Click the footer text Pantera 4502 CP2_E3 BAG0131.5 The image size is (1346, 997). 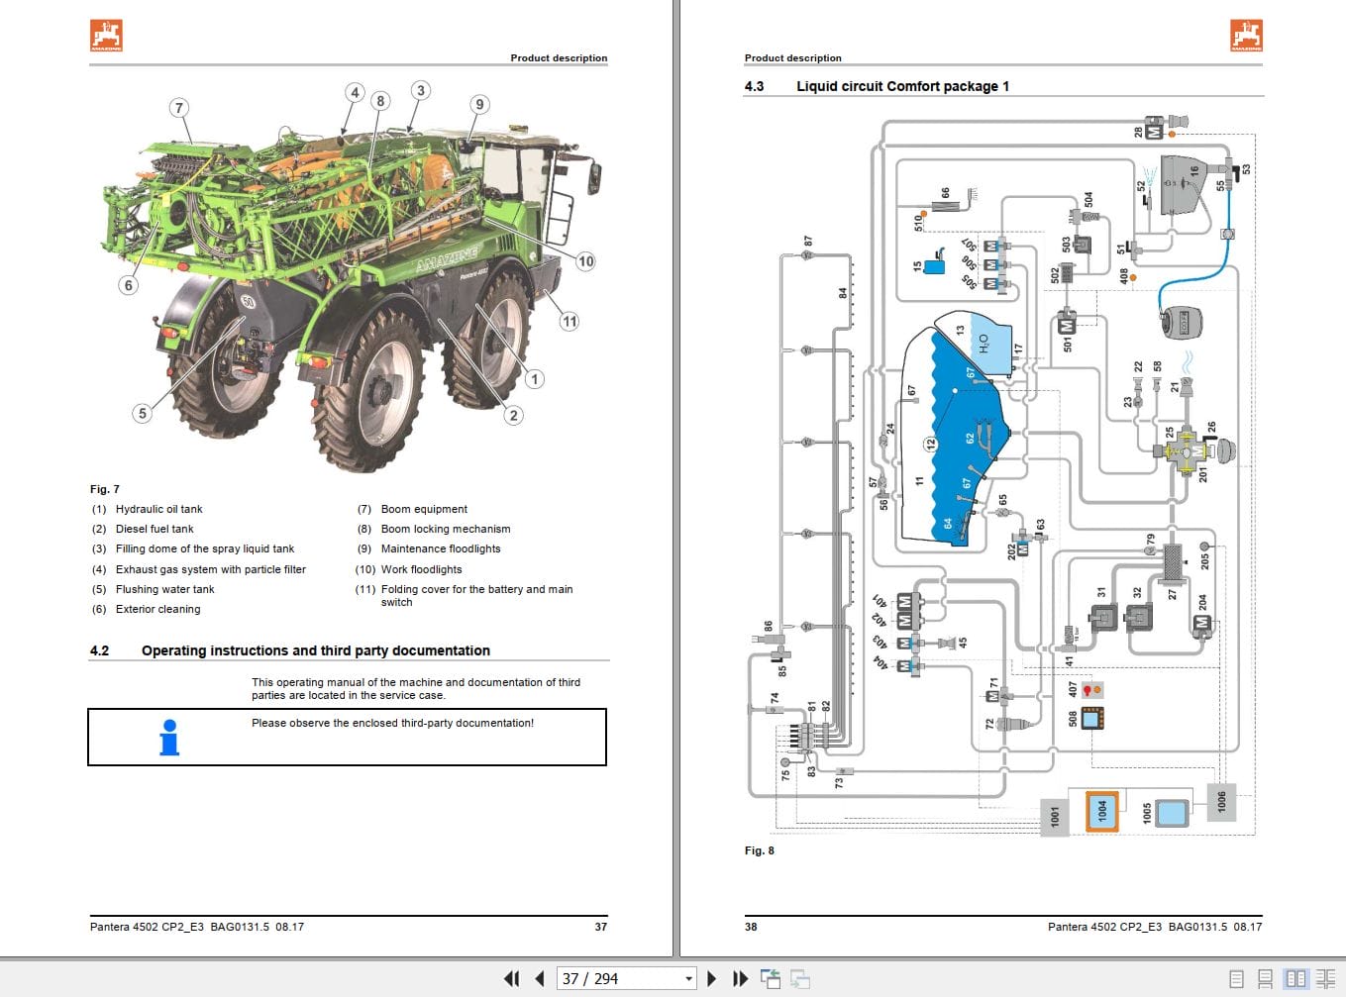coord(194,927)
